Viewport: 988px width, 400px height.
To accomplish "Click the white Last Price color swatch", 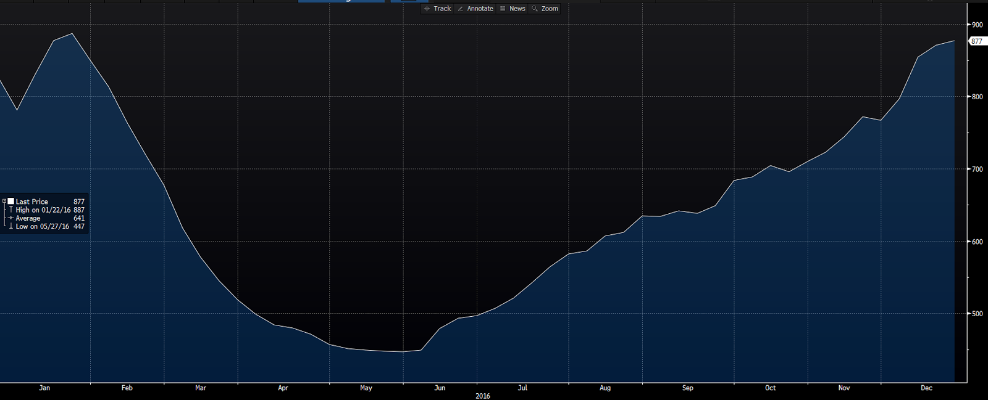I will click(x=10, y=202).
